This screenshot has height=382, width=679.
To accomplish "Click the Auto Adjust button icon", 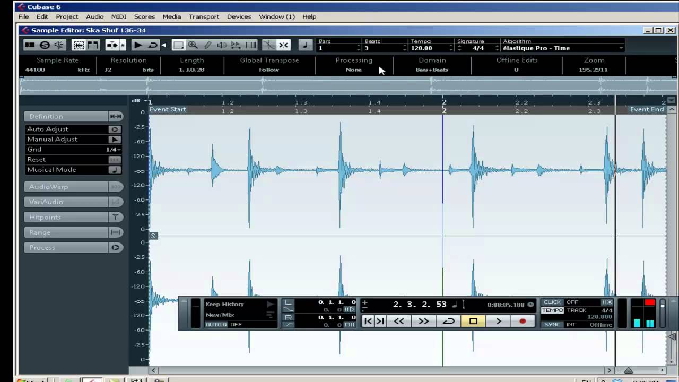I will pos(114,129).
